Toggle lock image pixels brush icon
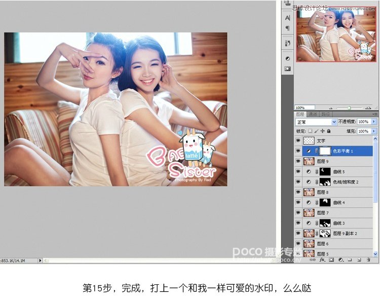The height and width of the screenshot is (305, 380). 316,131
